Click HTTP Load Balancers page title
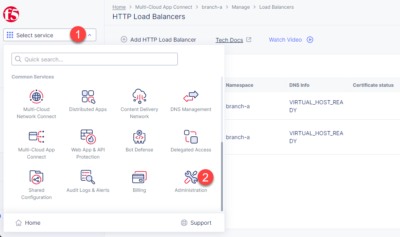 point(149,17)
